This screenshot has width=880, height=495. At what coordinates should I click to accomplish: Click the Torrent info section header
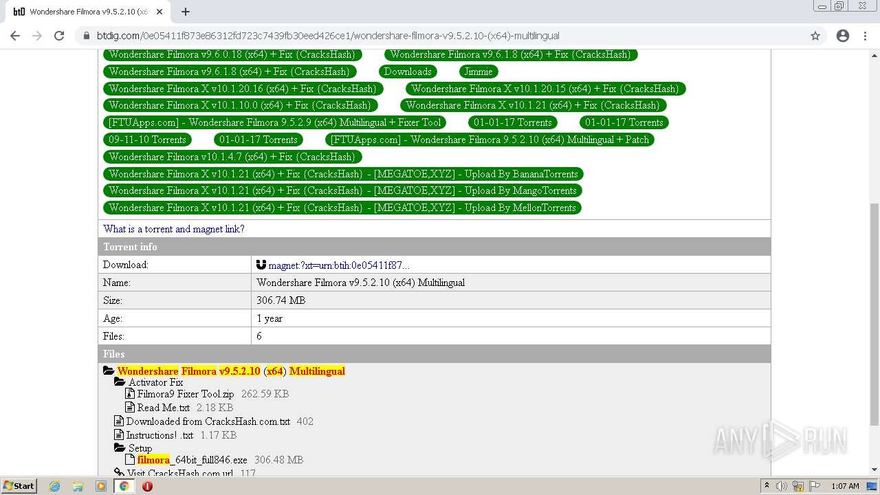[434, 247]
